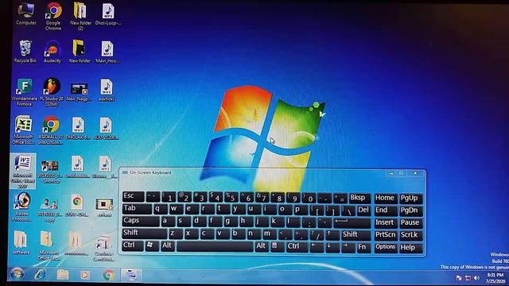Open the Microsoft Office folder icon on desktop

(49, 245)
